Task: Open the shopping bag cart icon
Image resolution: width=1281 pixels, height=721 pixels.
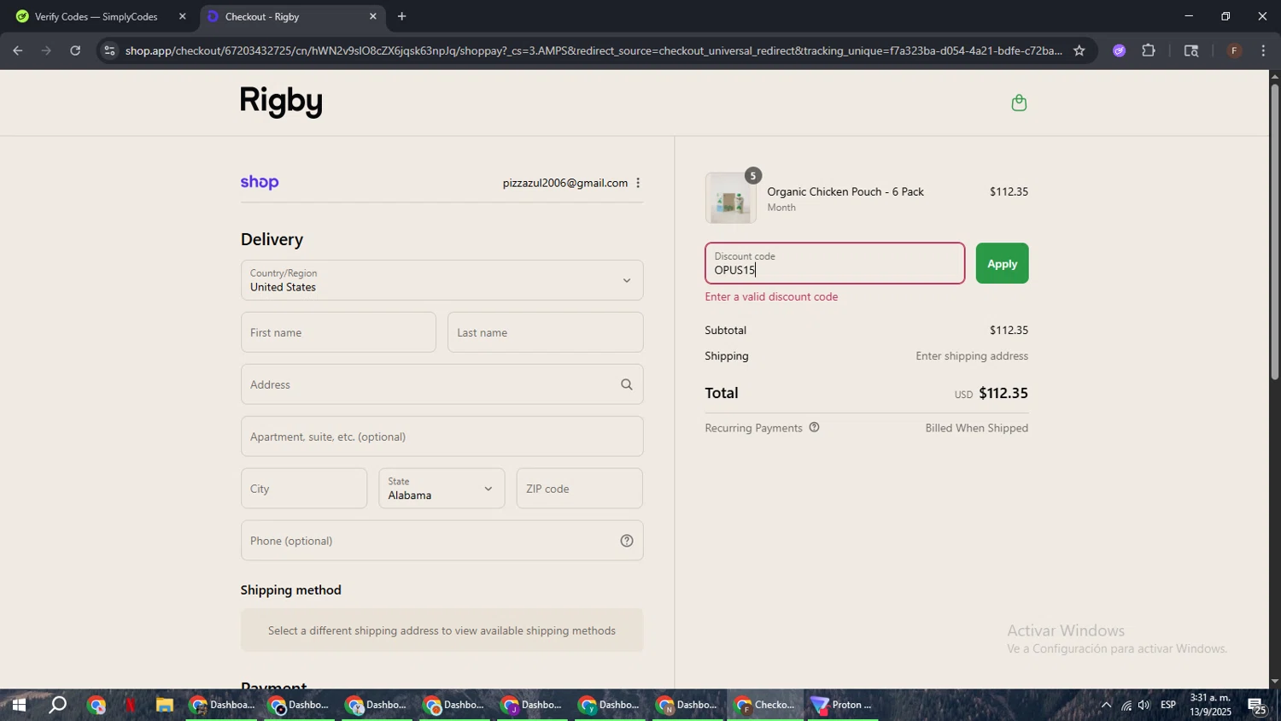Action: (1018, 103)
